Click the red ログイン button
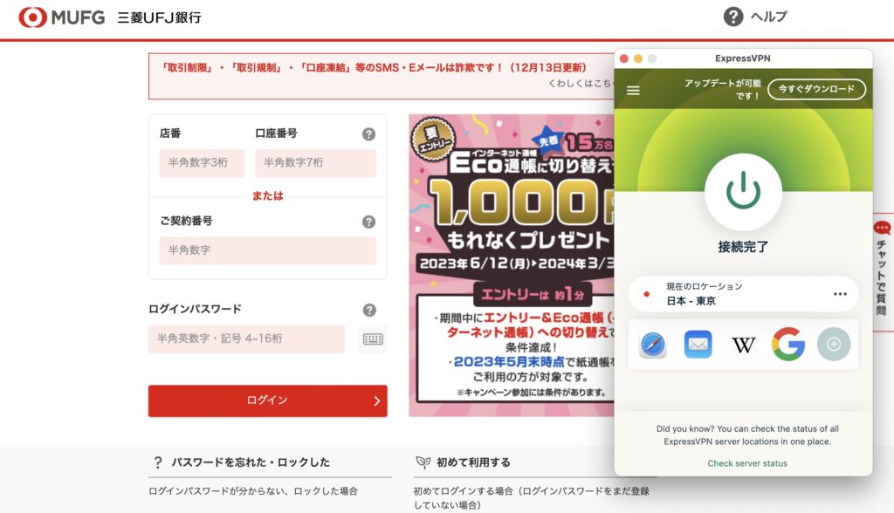Image resolution: width=894 pixels, height=513 pixels. [267, 400]
